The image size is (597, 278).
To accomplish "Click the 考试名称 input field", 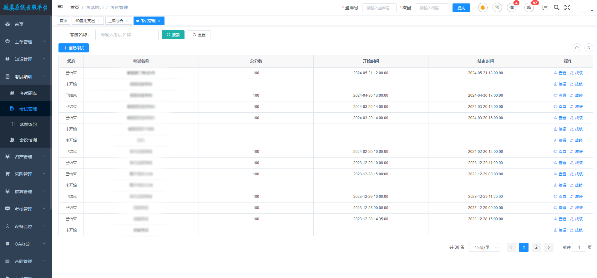I will (127, 35).
